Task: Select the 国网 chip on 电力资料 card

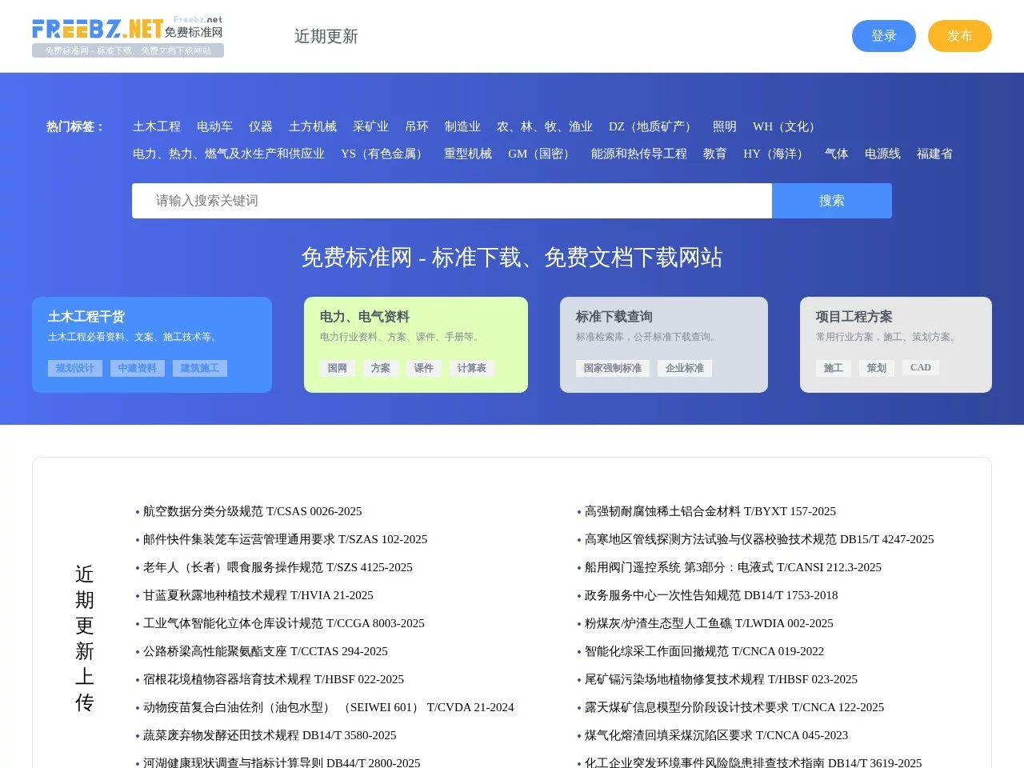Action: [x=337, y=368]
